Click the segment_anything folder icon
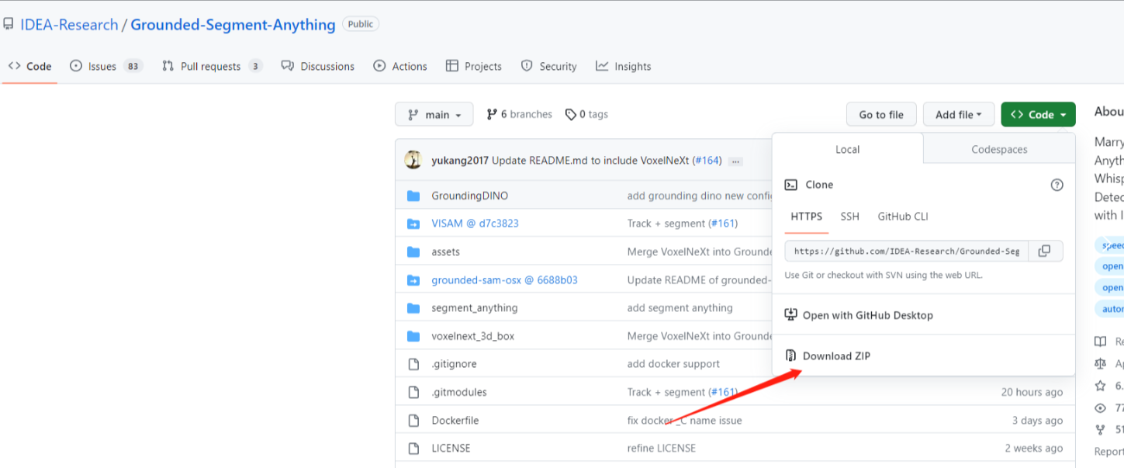The width and height of the screenshot is (1124, 468). point(413,307)
